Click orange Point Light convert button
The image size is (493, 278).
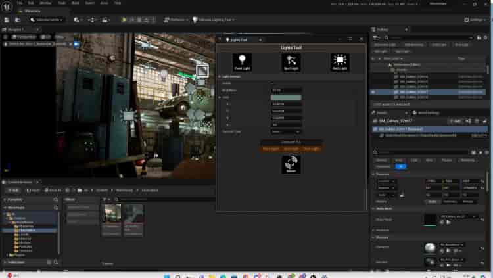pyautogui.click(x=271, y=149)
